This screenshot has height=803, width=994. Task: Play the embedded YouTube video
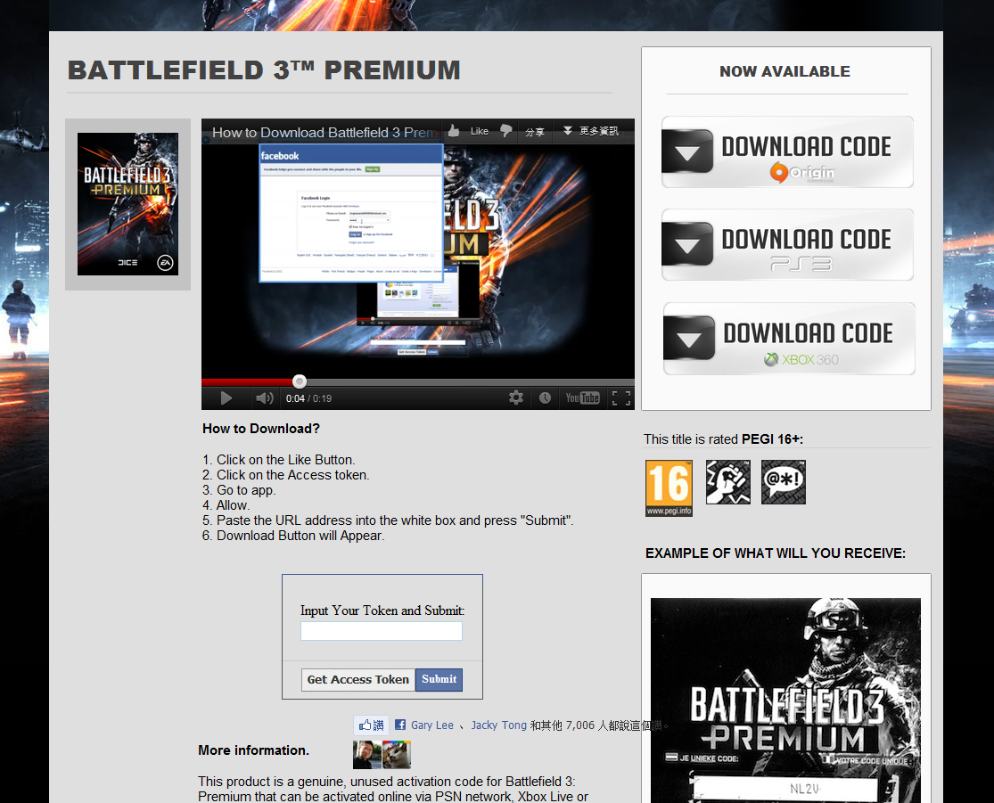[x=226, y=398]
